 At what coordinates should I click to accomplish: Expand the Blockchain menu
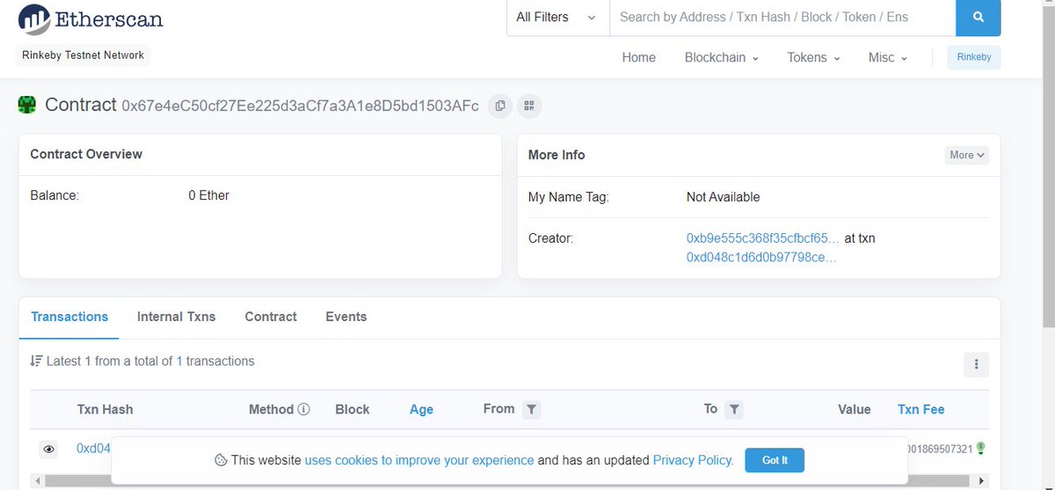722,57
